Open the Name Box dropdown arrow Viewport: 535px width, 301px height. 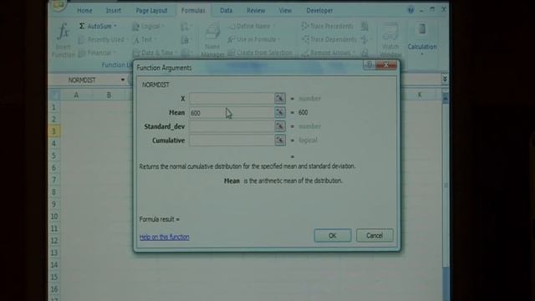coord(123,80)
